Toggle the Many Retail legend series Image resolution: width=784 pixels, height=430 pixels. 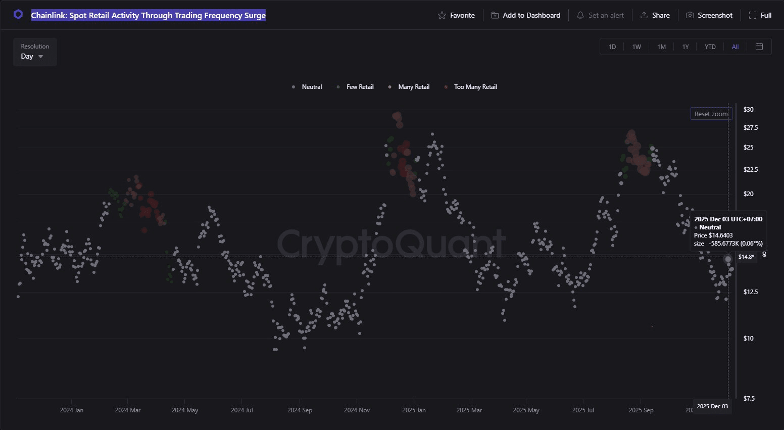click(x=409, y=87)
